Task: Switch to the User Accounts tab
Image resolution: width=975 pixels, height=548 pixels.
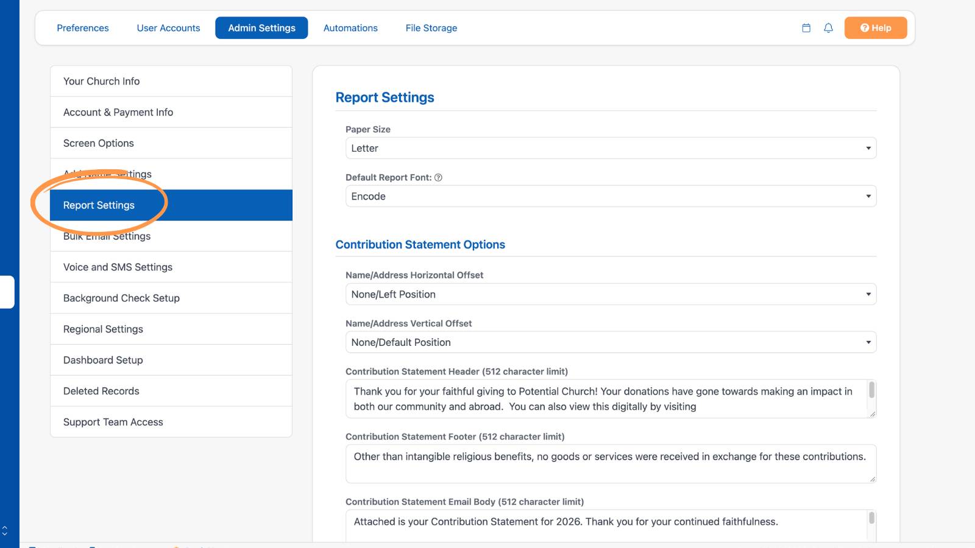Action: (x=168, y=28)
